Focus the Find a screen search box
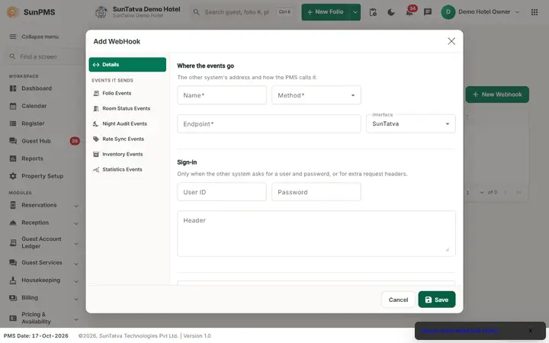 (43, 56)
